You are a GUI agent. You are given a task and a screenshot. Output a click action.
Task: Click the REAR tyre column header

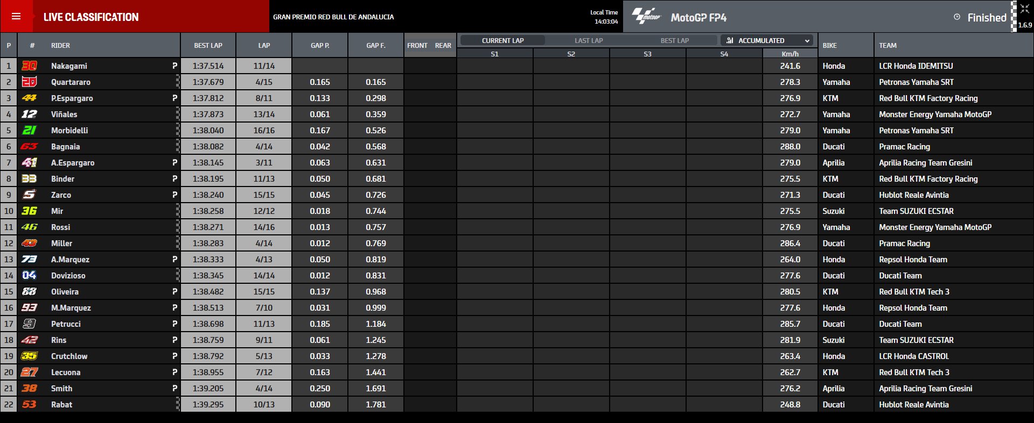click(x=443, y=46)
